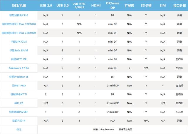Click DP cell in 机械革命X7 TI row
This screenshot has height=134, width=188.
pyautogui.click(x=113, y=94)
